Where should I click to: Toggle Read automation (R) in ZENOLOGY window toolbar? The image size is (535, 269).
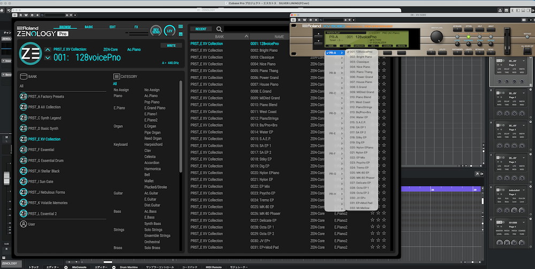pos(20,15)
